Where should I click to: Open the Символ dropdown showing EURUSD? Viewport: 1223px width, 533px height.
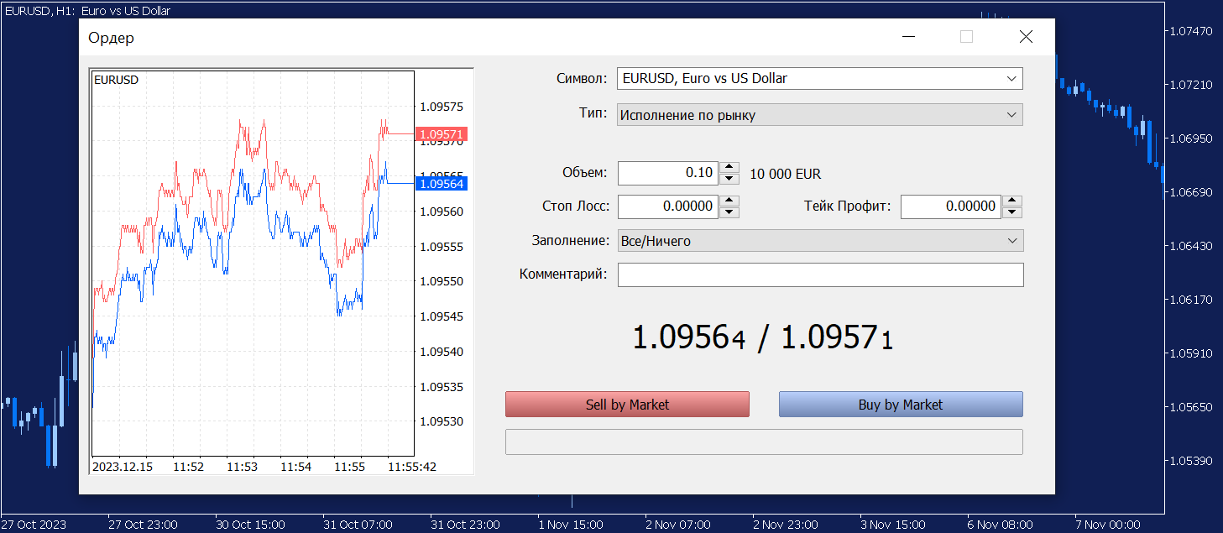(820, 79)
